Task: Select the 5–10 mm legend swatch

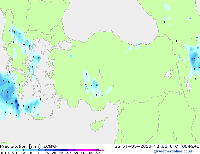Action: [34, 150]
